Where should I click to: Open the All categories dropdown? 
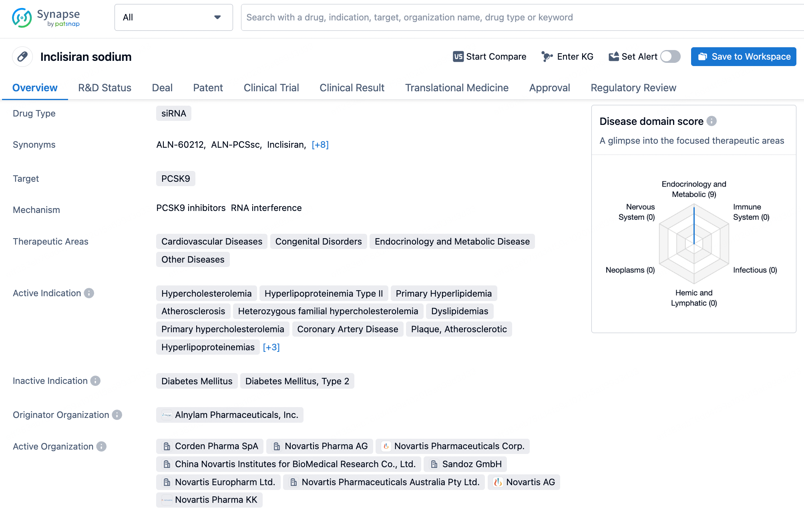click(x=172, y=17)
